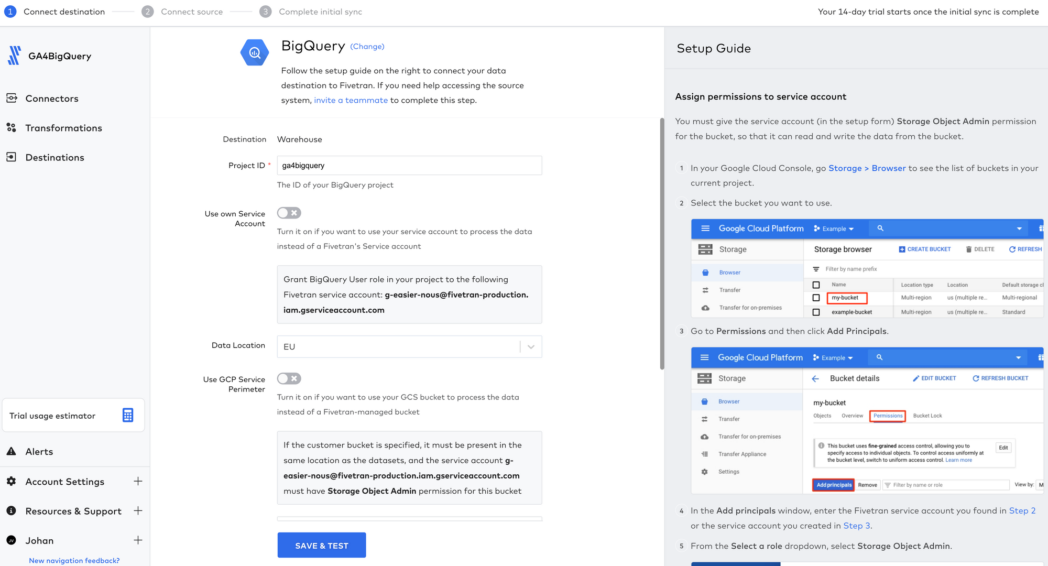Open Alerts in the sidebar

(39, 452)
